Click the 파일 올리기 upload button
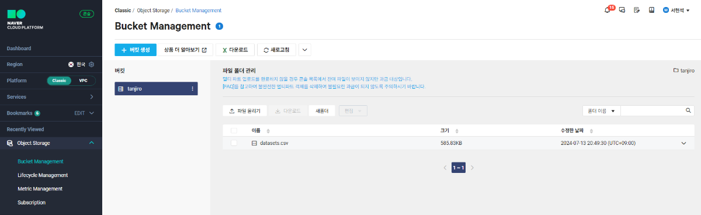The width and height of the screenshot is (701, 215). point(245,110)
